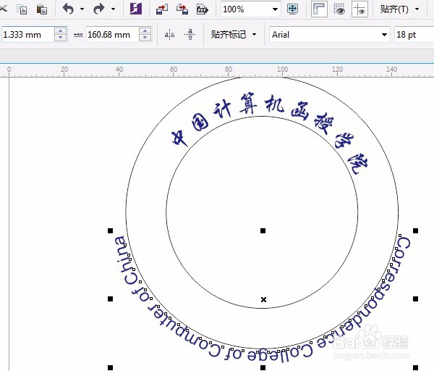The height and width of the screenshot is (371, 434).
Task: Toggle the show rulers button
Action: pos(319,9)
